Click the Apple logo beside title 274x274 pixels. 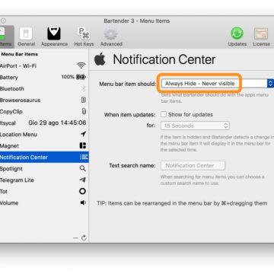click(x=100, y=59)
